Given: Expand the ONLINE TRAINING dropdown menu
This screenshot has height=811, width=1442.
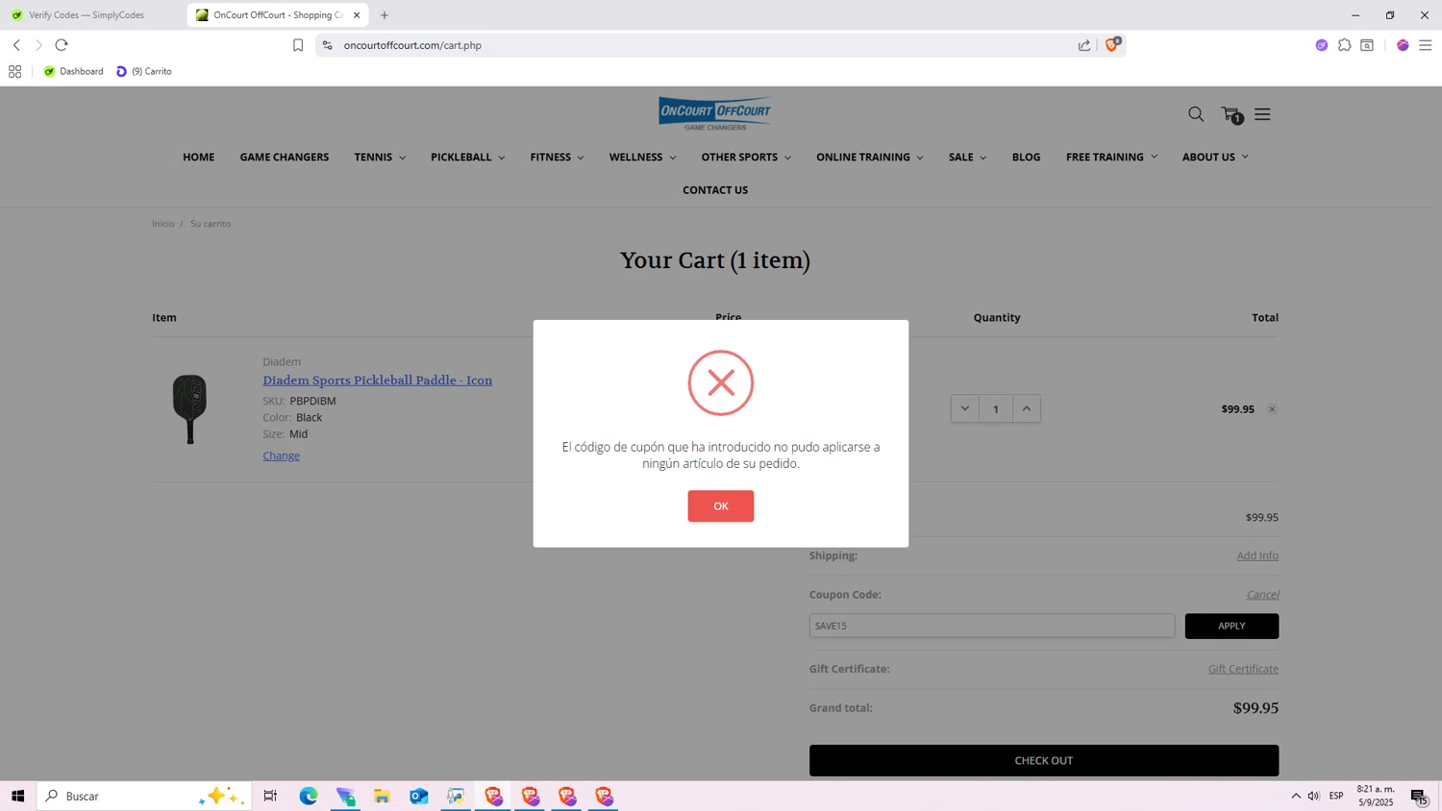Looking at the screenshot, I should (x=869, y=157).
